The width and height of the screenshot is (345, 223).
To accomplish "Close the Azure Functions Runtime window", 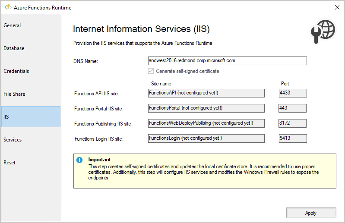I will (337, 7).
